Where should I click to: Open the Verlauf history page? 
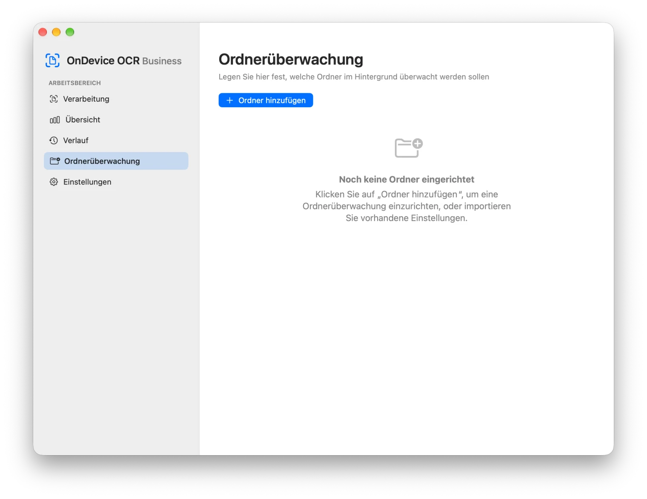[116, 141]
